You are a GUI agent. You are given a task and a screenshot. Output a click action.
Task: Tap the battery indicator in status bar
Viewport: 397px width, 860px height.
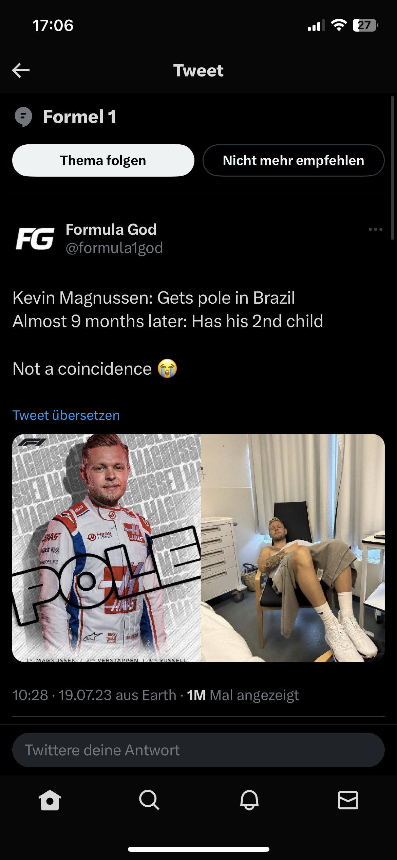pos(365,25)
